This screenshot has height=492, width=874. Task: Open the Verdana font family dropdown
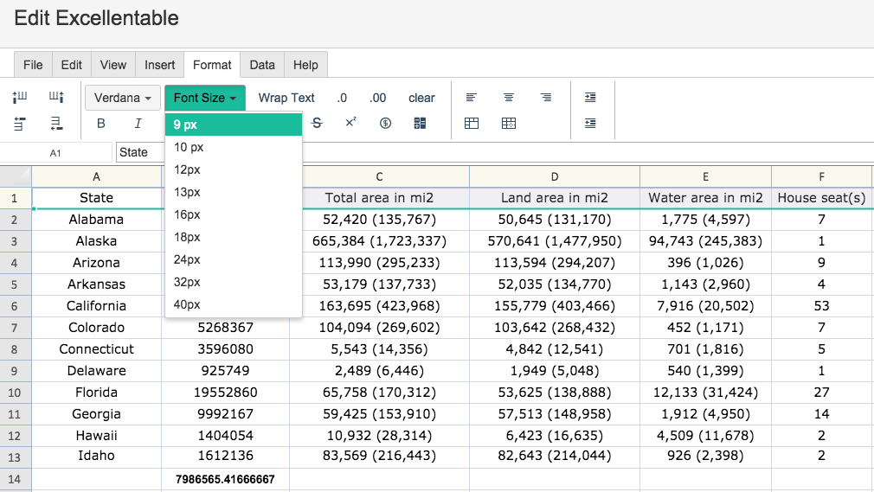pyautogui.click(x=123, y=98)
